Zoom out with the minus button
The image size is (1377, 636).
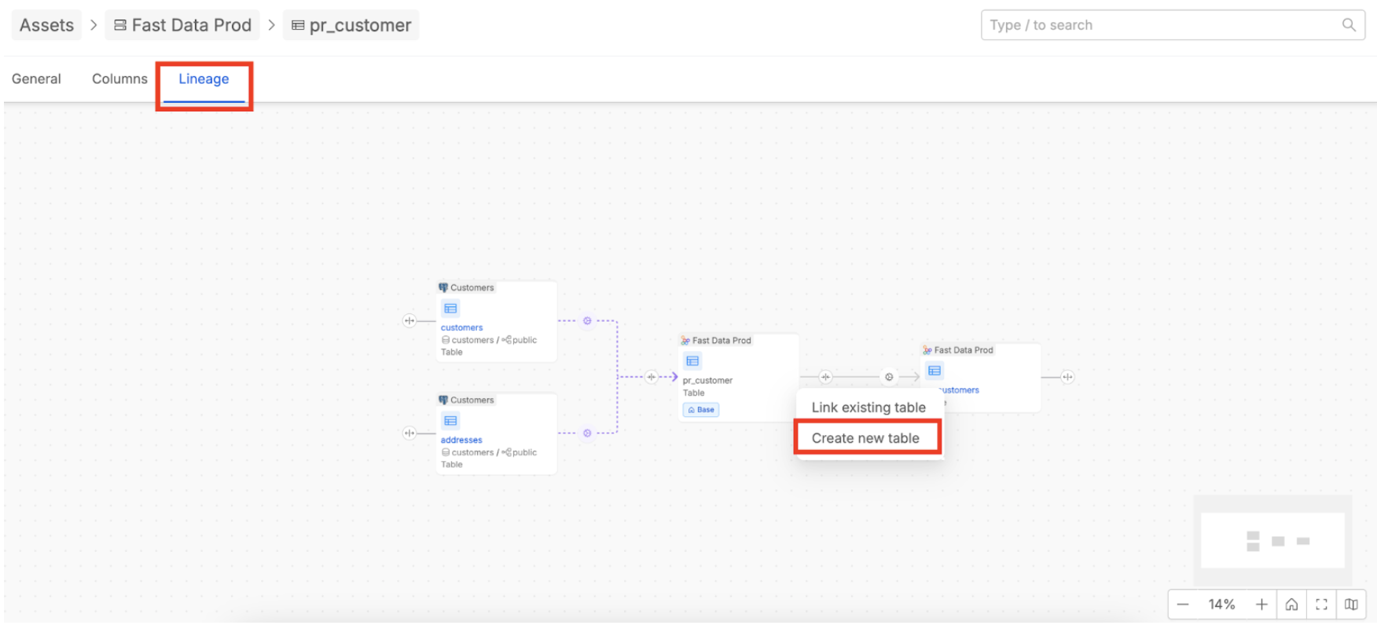click(x=1183, y=605)
